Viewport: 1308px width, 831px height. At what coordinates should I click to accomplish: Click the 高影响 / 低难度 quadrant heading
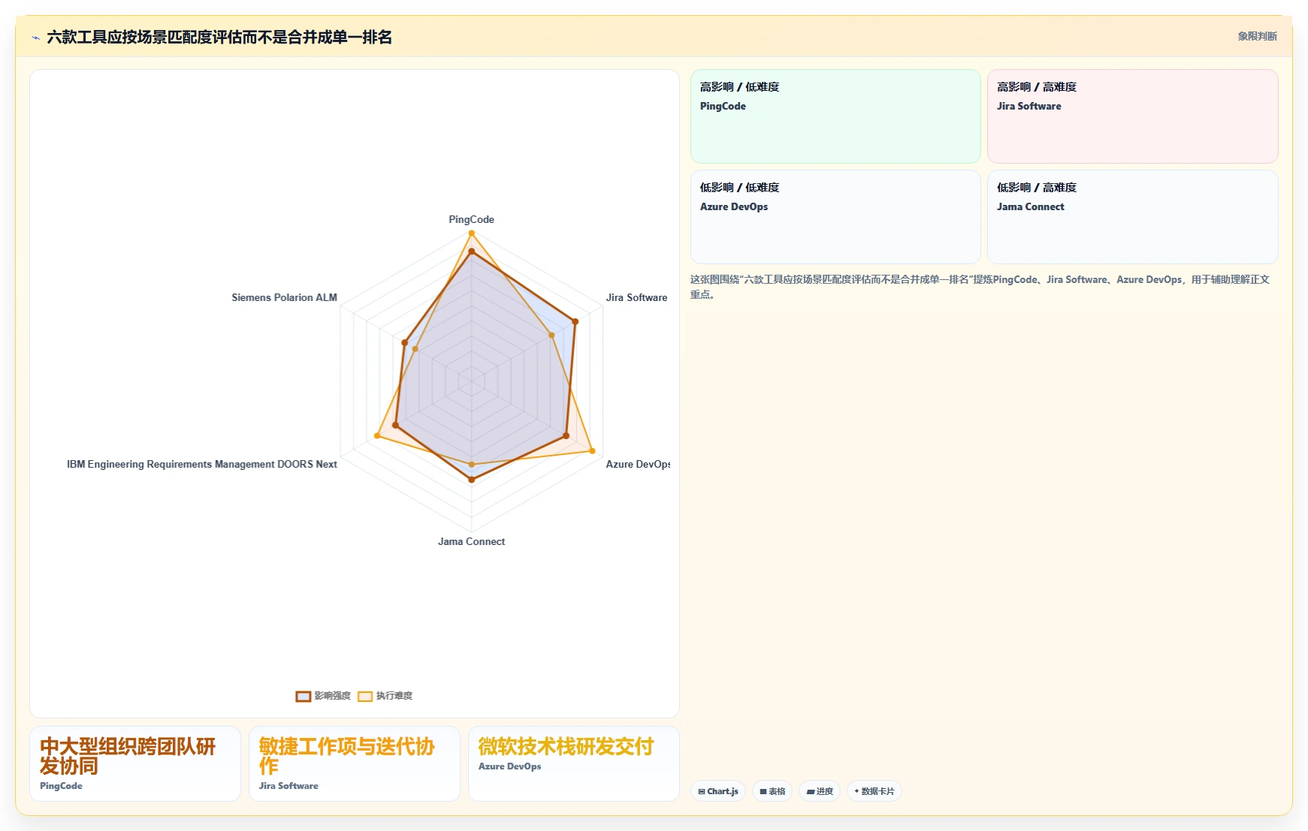tap(740, 87)
